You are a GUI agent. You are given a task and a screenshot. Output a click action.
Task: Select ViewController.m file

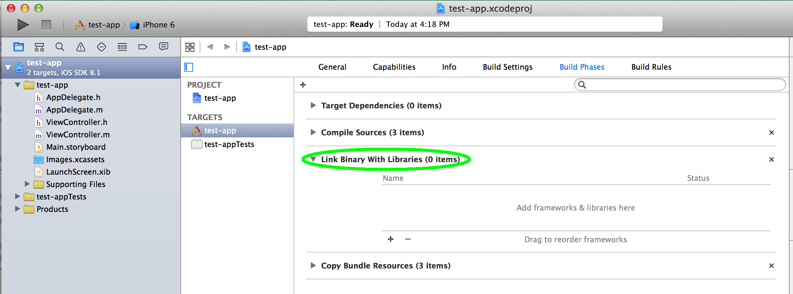point(72,135)
